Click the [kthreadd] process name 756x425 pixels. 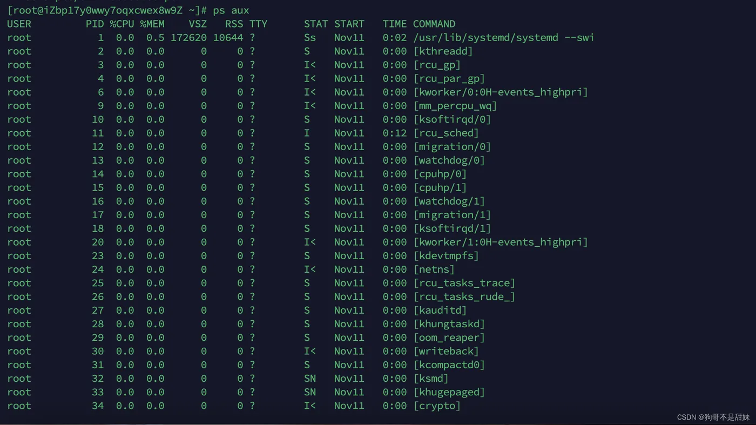443,51
